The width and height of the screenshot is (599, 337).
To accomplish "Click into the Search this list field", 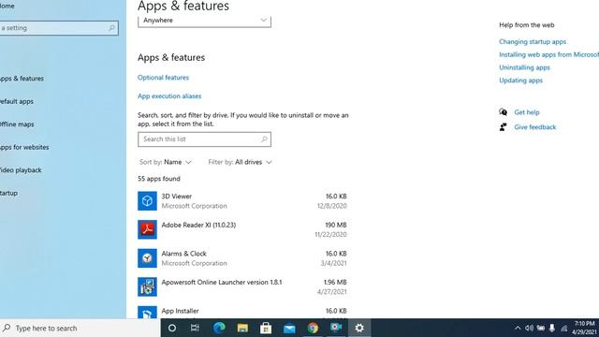I will 204,139.
